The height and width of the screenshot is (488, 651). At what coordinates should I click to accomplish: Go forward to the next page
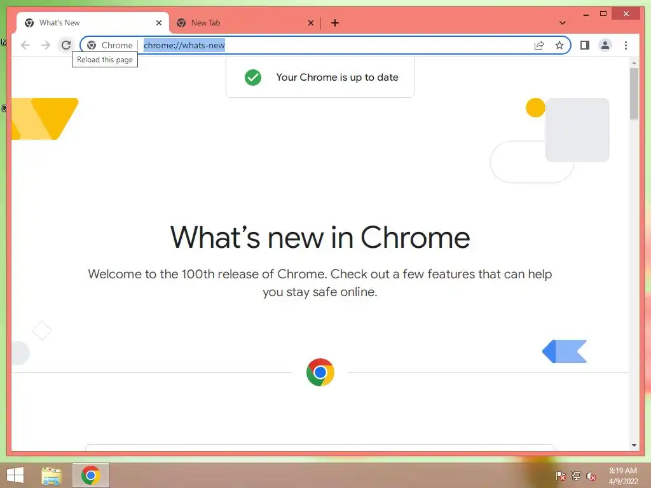pyautogui.click(x=46, y=45)
